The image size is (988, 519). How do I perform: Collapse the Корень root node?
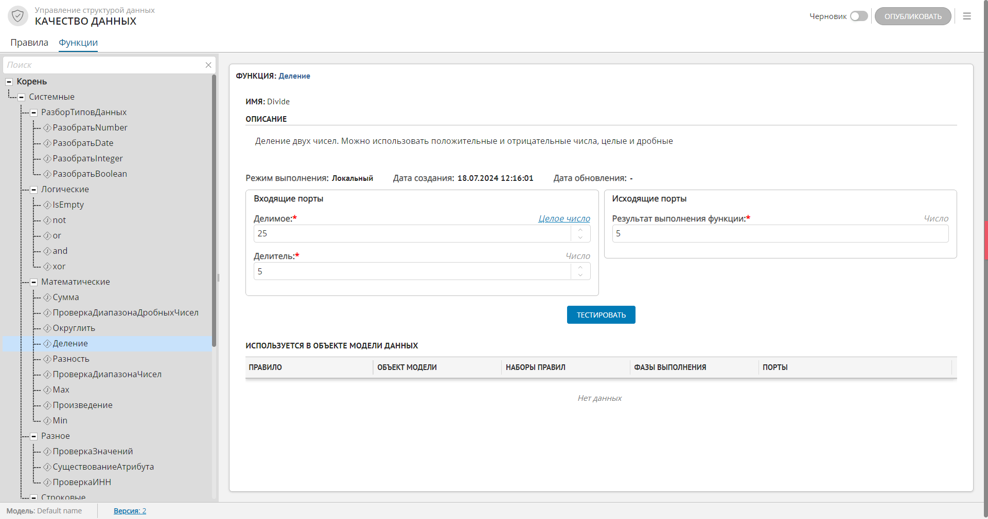click(9, 82)
